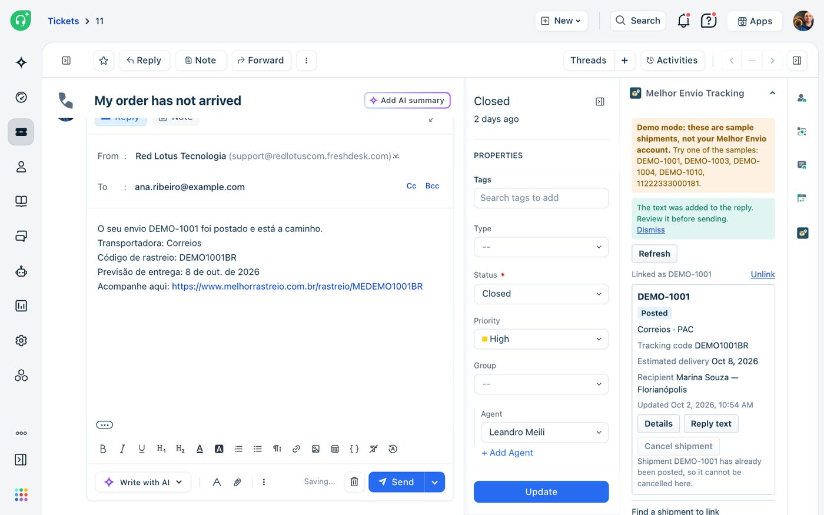Open the text color picker in editor
The width and height of the screenshot is (824, 515).
[x=200, y=449]
